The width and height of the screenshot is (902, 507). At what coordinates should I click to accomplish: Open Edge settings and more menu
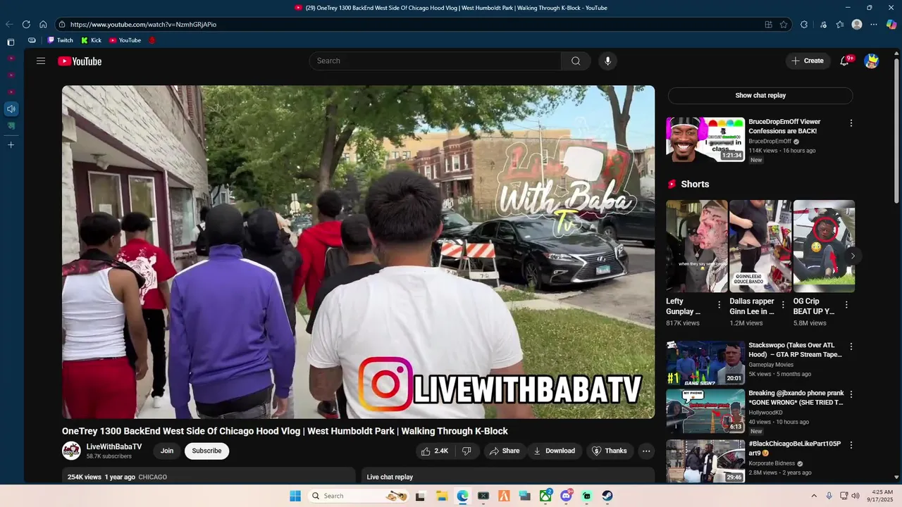(x=874, y=25)
